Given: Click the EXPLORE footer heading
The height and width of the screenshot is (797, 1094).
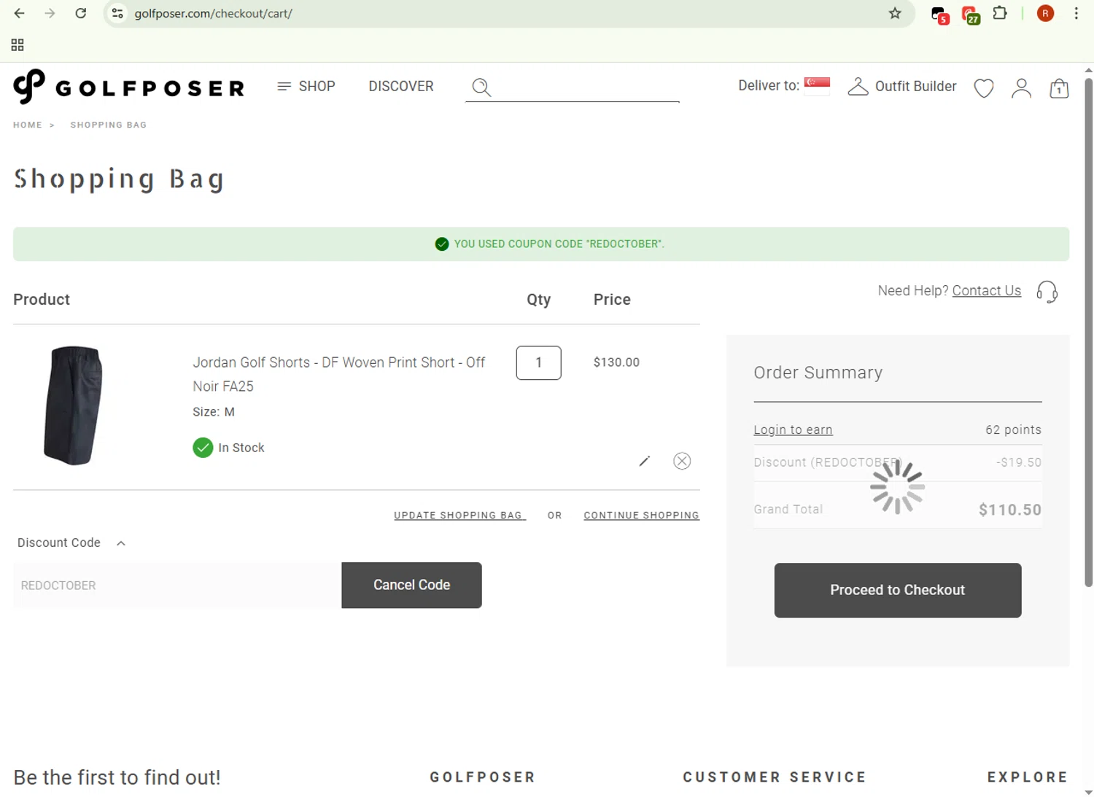Looking at the screenshot, I should coord(1028,777).
